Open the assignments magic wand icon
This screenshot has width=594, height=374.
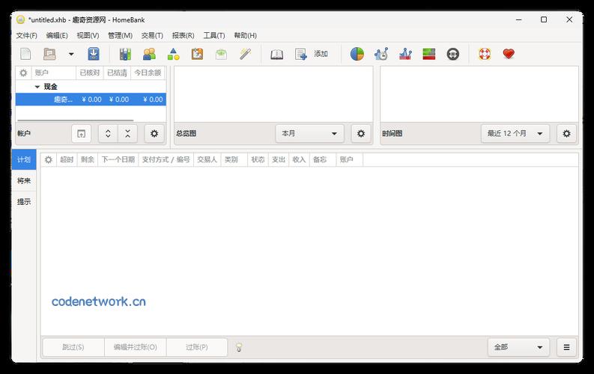245,54
